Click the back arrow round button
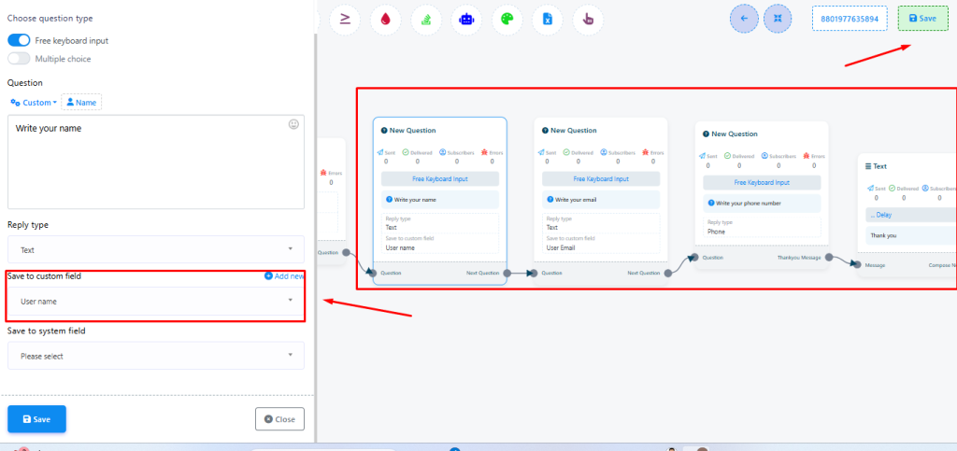The image size is (957, 451). pyautogui.click(x=744, y=19)
